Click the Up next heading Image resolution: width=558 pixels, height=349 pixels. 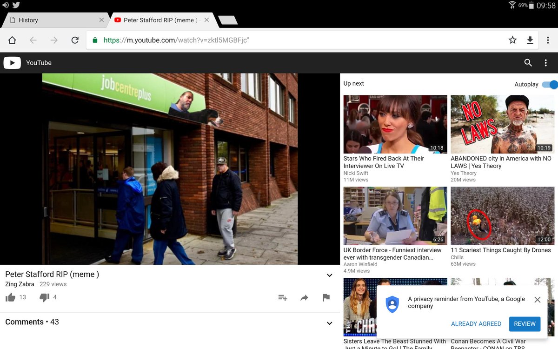click(x=354, y=84)
